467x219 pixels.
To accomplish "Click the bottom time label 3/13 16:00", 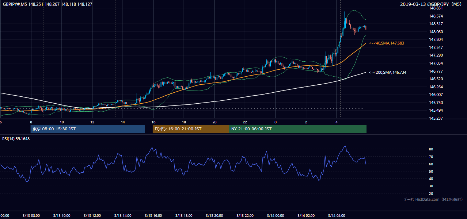I will 153,216.
